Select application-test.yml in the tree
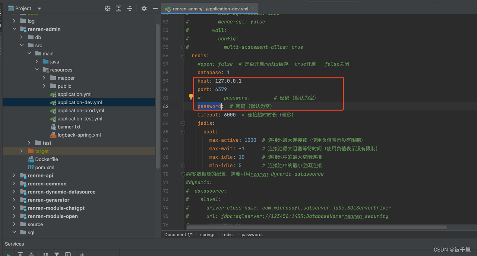477x256 pixels. tap(80, 119)
